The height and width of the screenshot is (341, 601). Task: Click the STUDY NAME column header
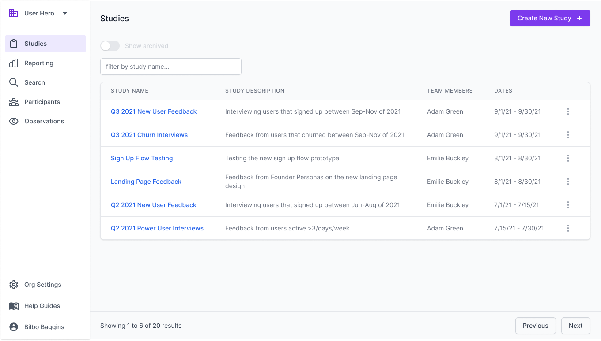pyautogui.click(x=129, y=91)
